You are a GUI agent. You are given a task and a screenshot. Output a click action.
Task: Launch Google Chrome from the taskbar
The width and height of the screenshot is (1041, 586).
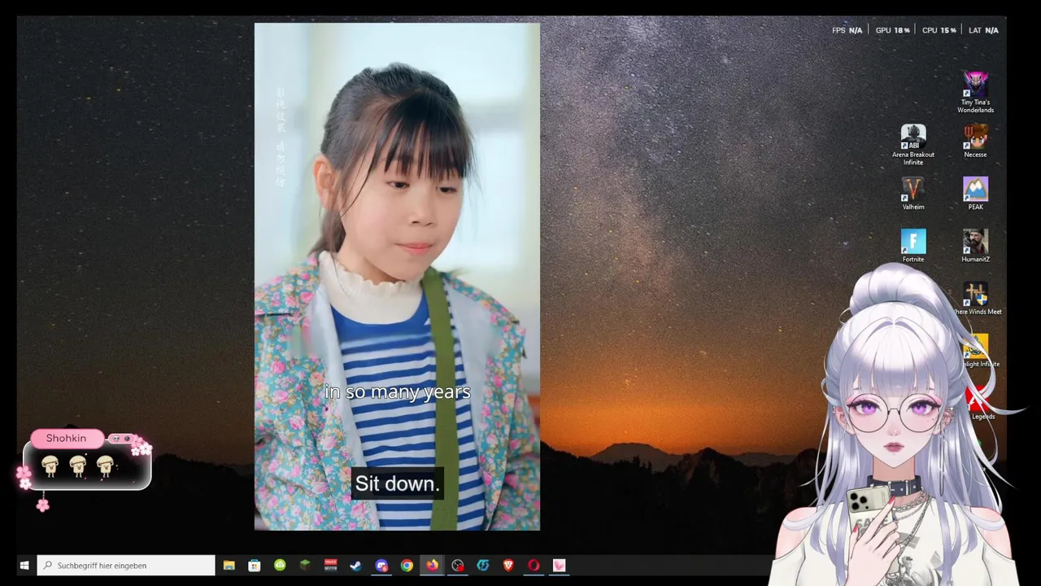click(407, 565)
